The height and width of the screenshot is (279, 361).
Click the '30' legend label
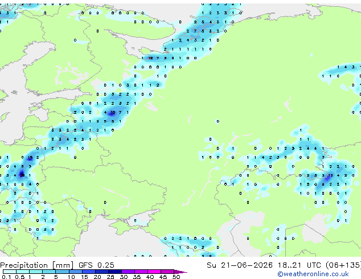(124, 277)
